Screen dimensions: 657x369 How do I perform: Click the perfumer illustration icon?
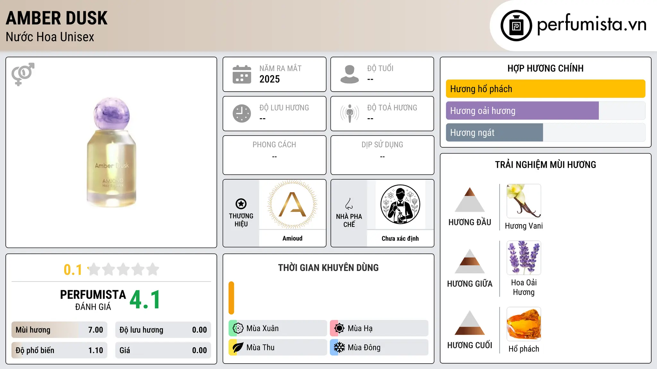[400, 204]
